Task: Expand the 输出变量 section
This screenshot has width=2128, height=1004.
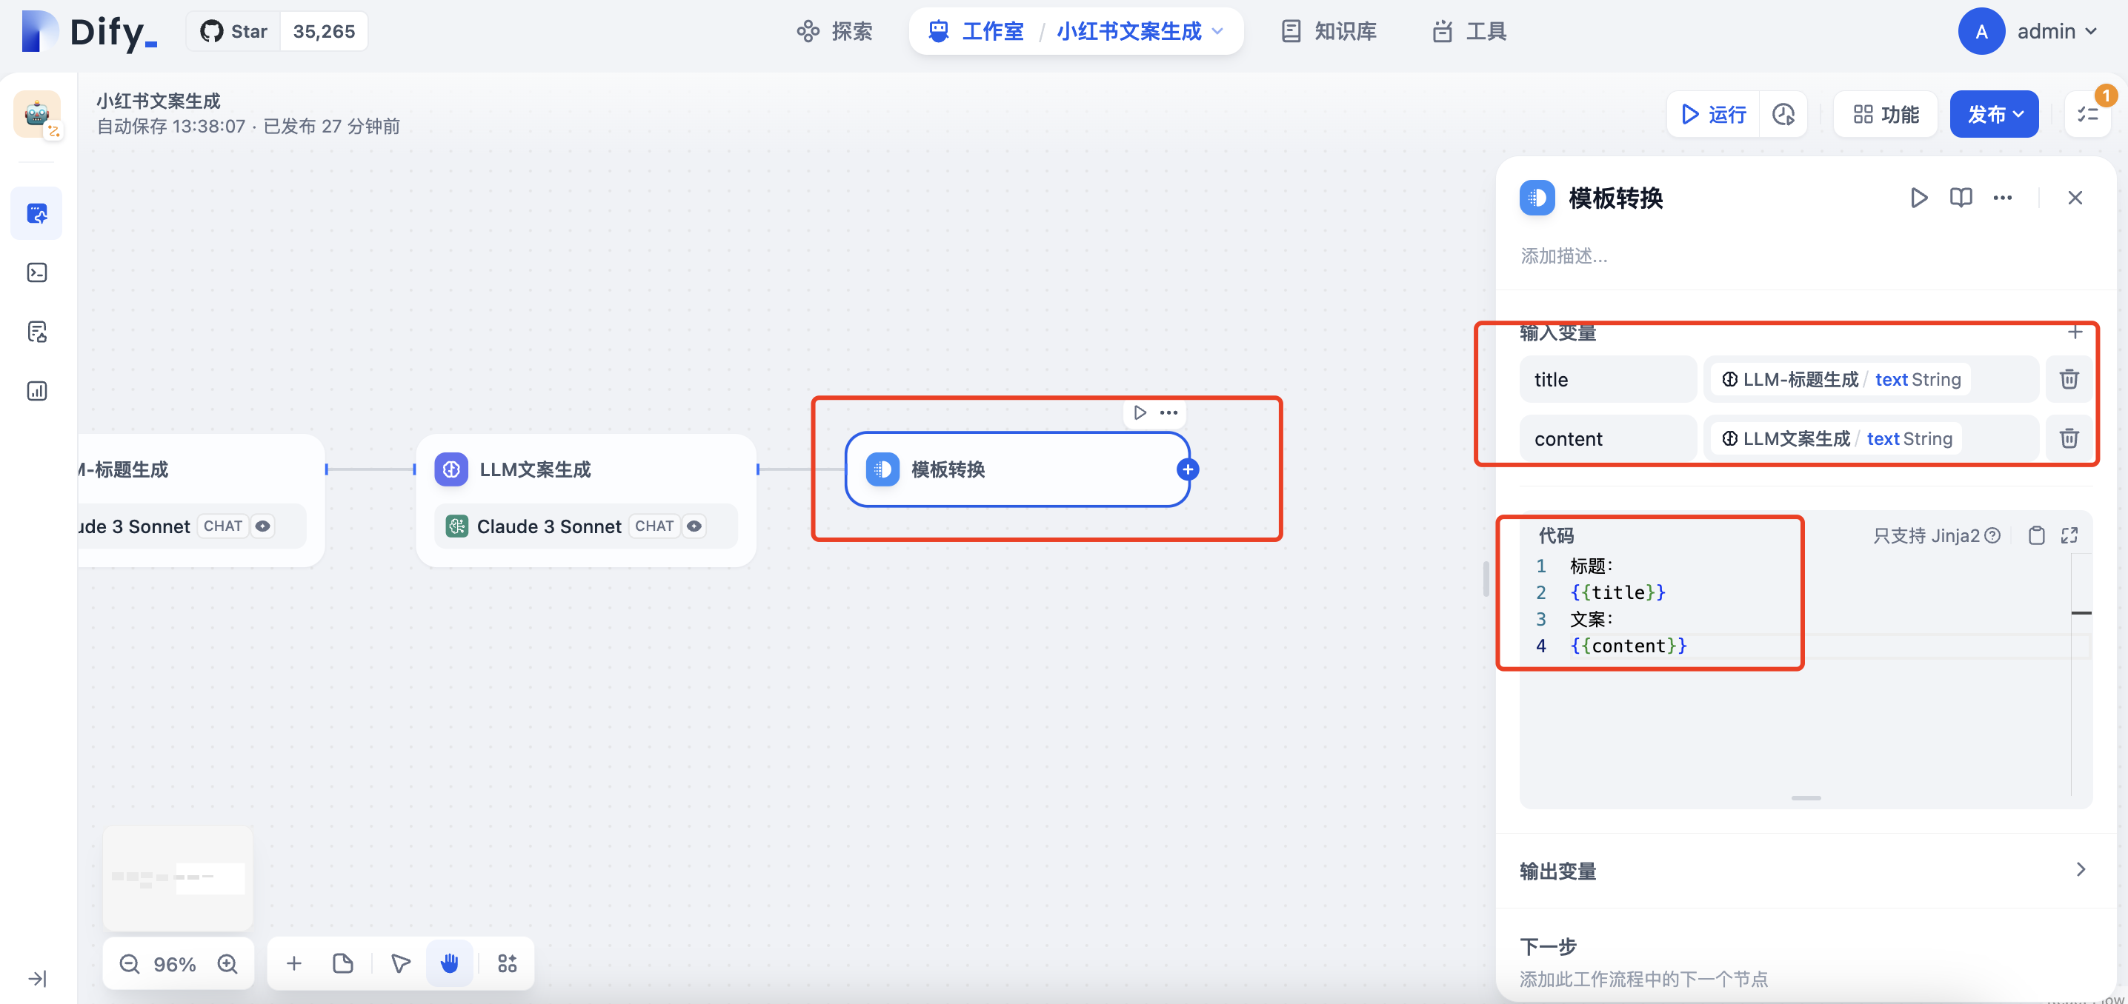Action: pos(2080,869)
